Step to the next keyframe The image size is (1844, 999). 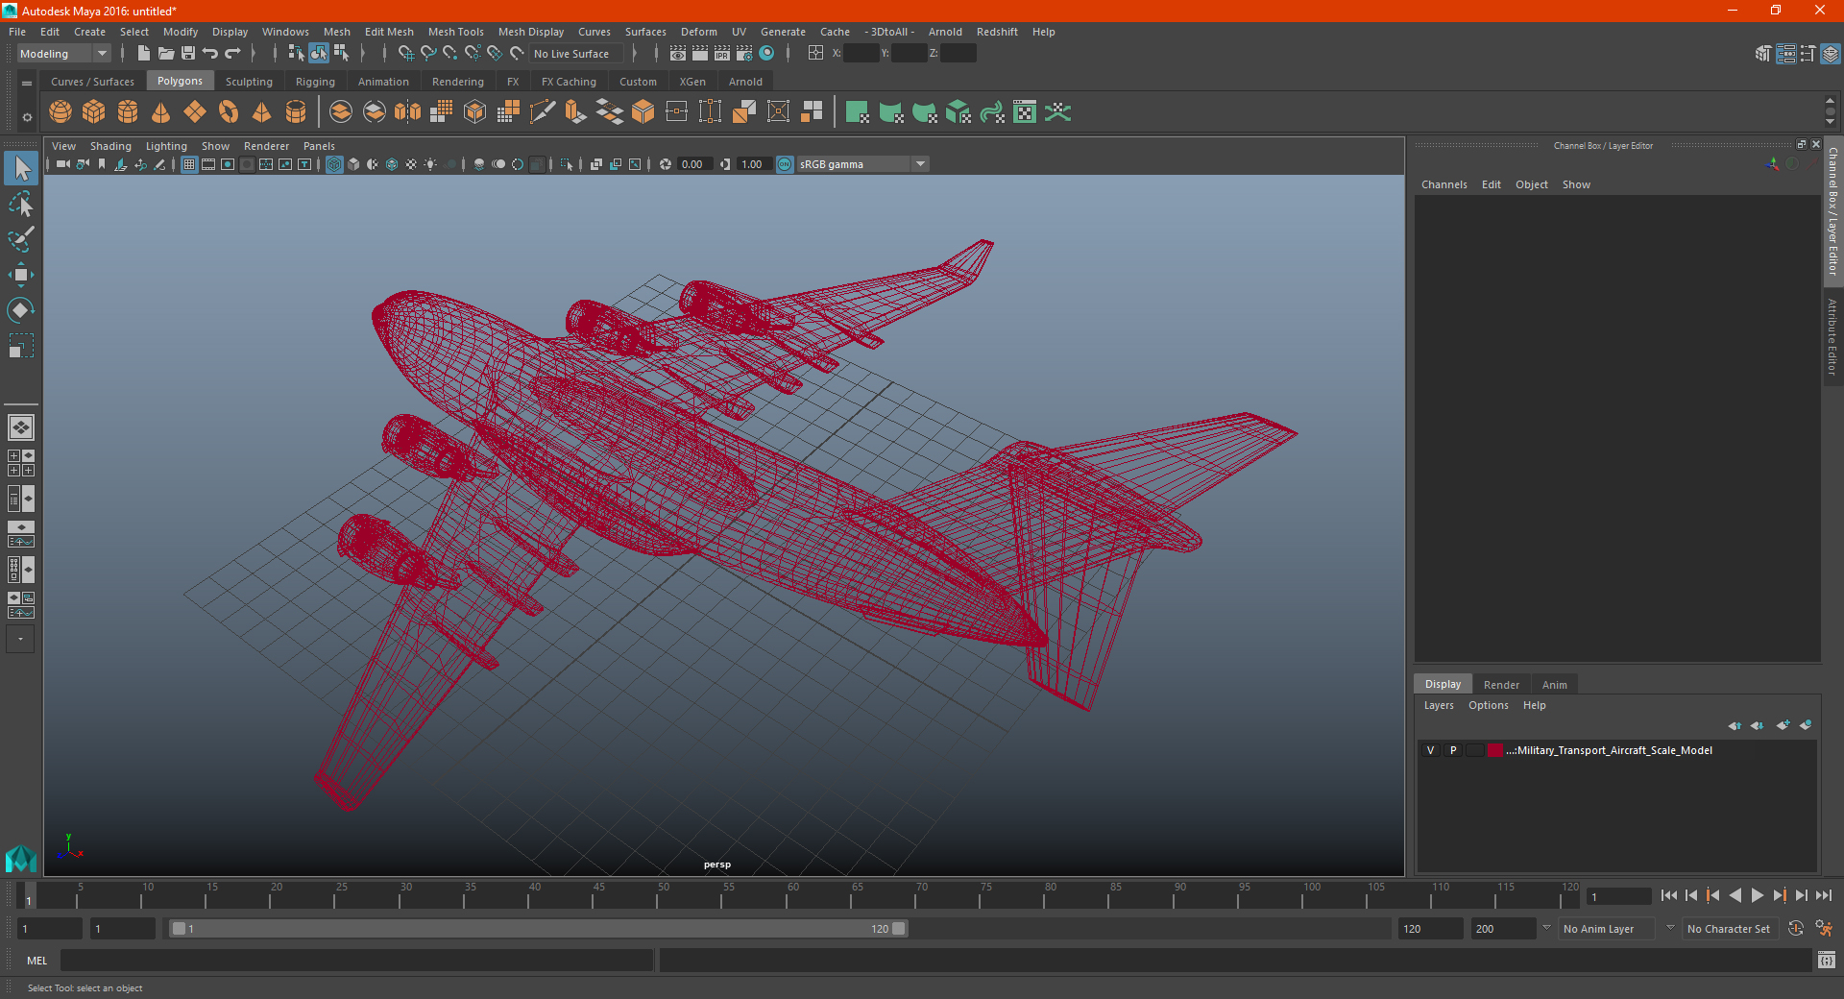pyautogui.click(x=1780, y=895)
